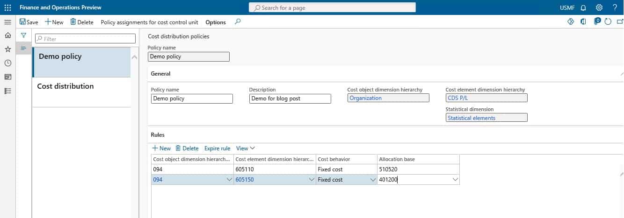Open Policy assignments for cost control unit

(x=149, y=22)
